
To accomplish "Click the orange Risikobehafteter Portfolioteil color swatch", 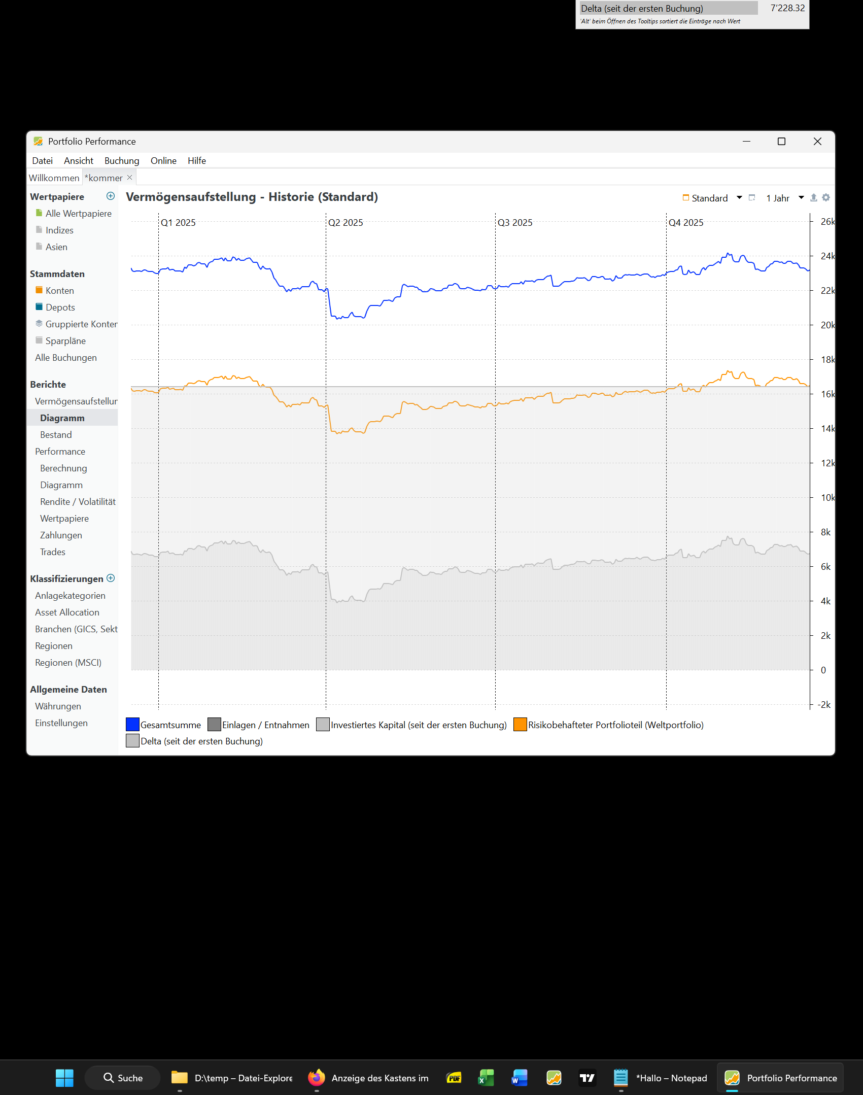I will pos(520,725).
